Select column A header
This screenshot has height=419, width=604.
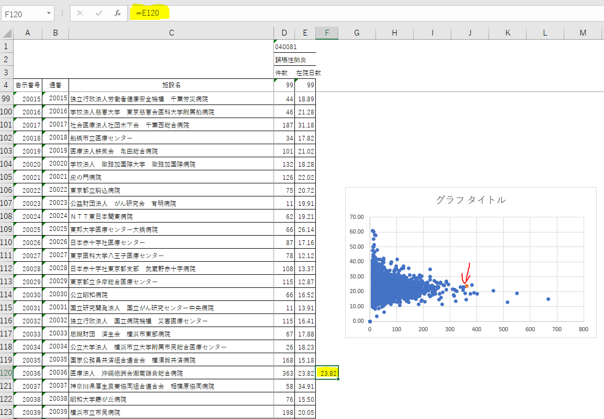click(28, 33)
